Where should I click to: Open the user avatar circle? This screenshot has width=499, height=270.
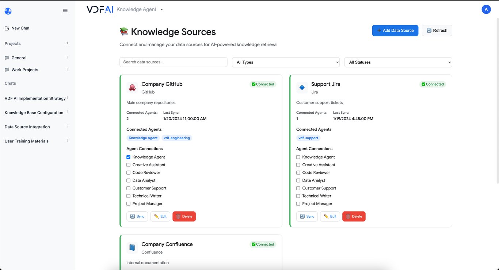pyautogui.click(x=486, y=9)
